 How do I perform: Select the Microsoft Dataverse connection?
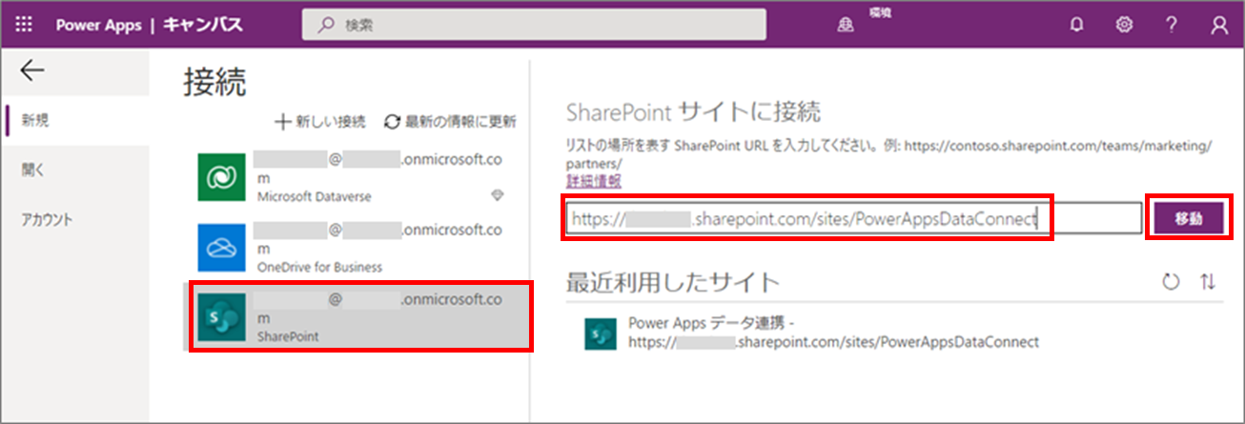point(356,176)
